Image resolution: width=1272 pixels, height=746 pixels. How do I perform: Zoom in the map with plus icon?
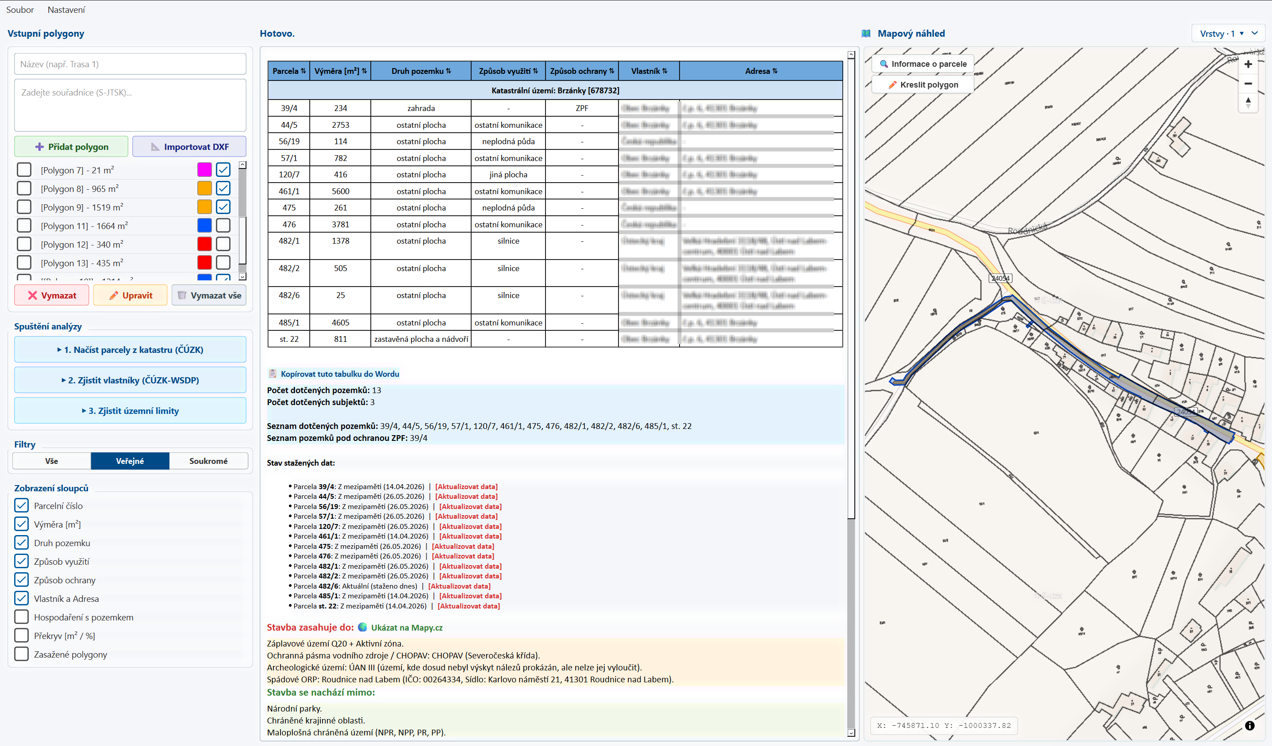coord(1248,65)
